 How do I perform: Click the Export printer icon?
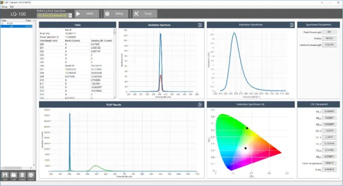31,175
